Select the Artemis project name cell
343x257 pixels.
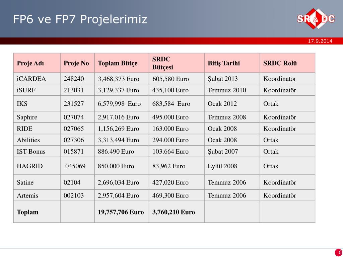click(x=37, y=195)
